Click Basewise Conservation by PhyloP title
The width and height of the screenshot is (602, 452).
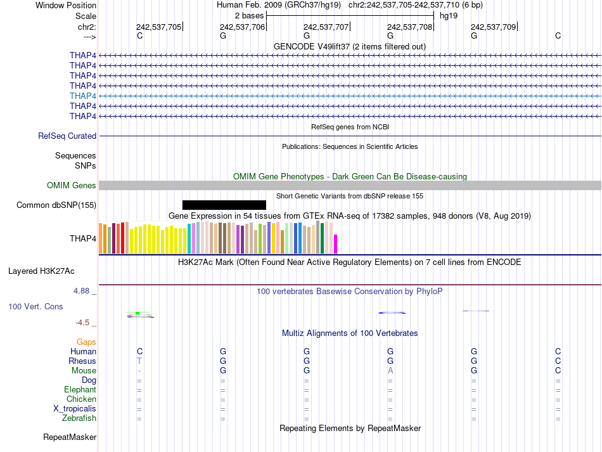click(350, 292)
